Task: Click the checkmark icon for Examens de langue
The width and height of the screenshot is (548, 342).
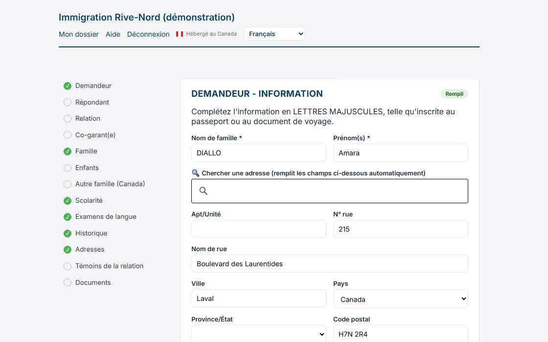Action: coord(68,217)
